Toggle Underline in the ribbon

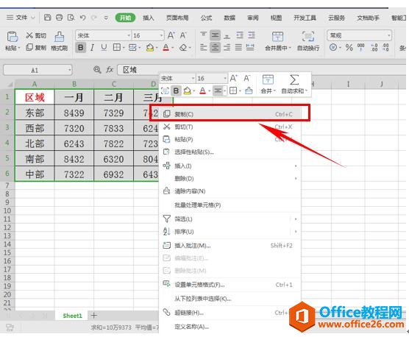point(104,48)
